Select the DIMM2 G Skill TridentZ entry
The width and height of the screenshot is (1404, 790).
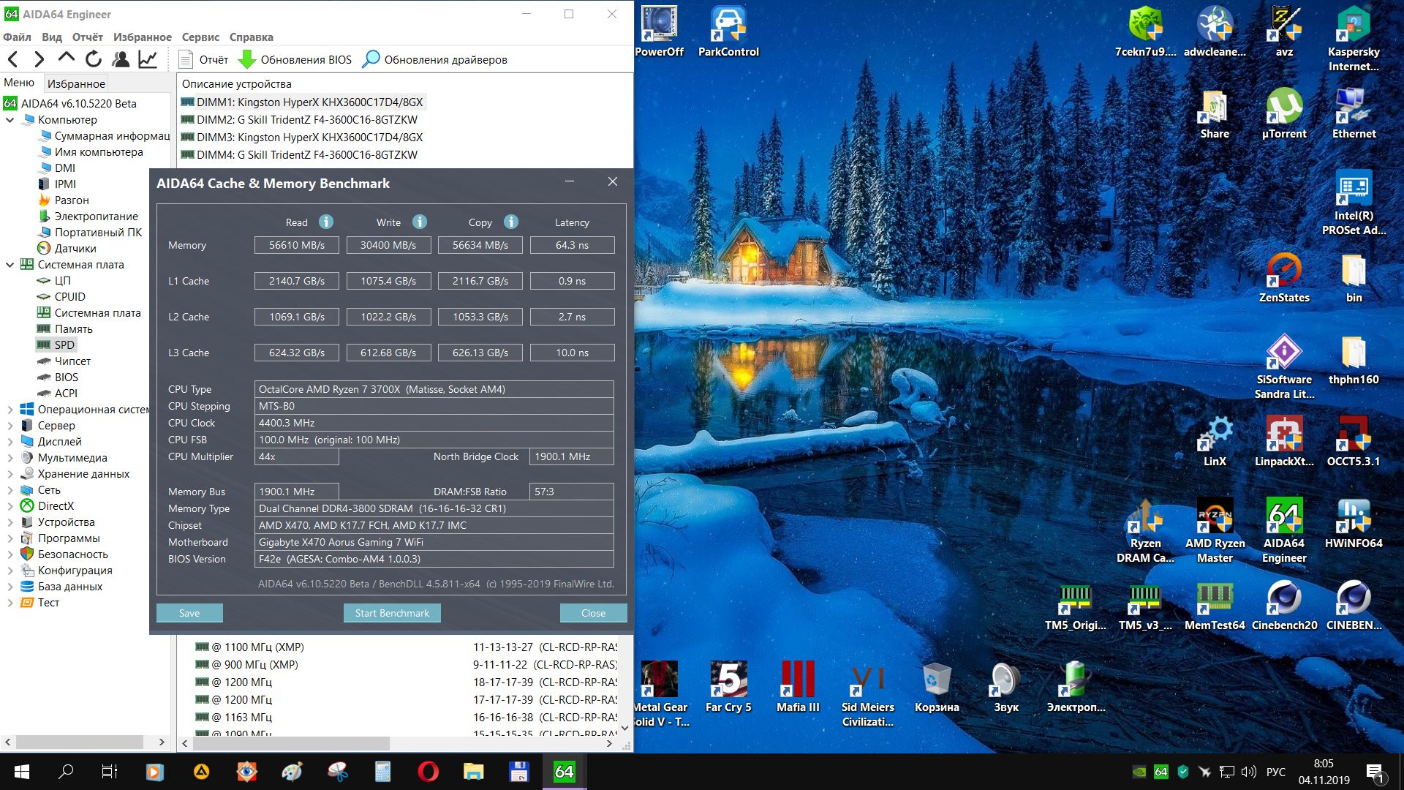[x=306, y=120]
